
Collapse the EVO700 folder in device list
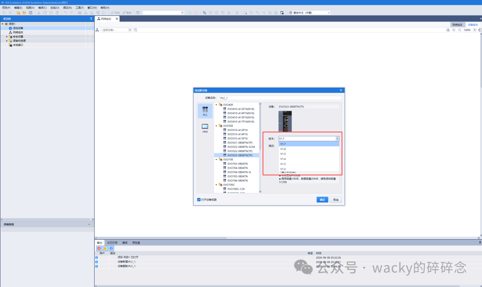click(216, 160)
